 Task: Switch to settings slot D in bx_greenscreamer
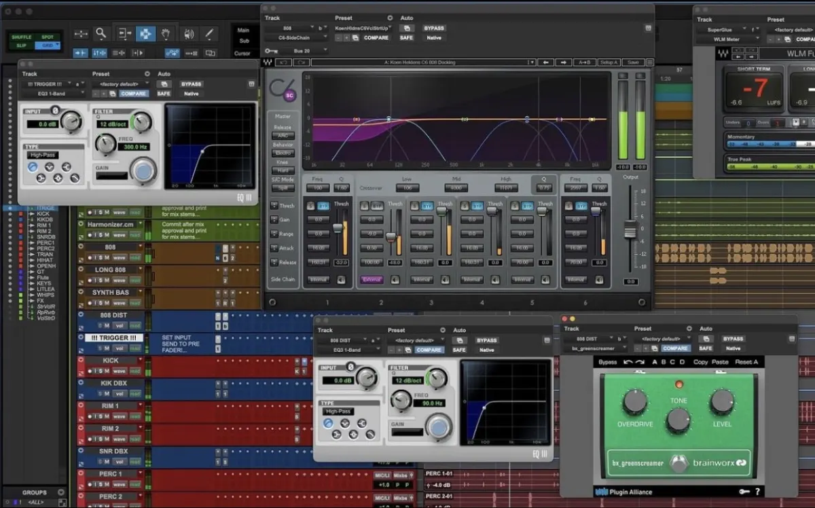click(683, 362)
